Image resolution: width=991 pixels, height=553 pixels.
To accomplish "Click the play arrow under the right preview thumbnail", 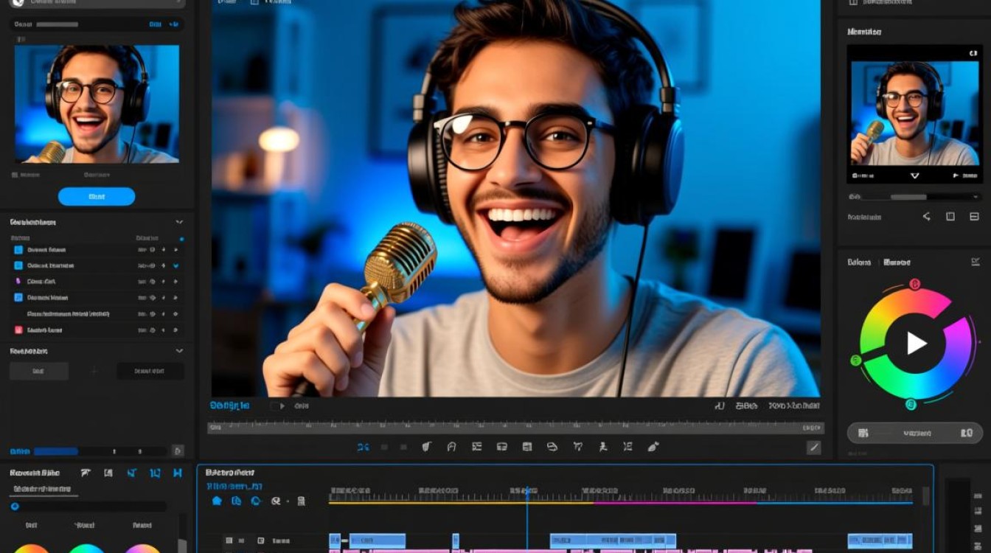I will (956, 176).
